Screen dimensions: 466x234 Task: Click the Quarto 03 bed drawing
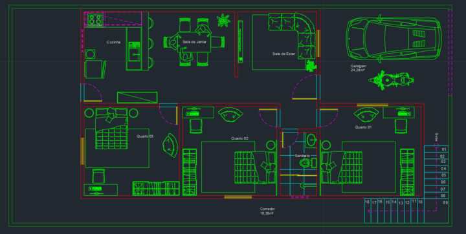112,128
